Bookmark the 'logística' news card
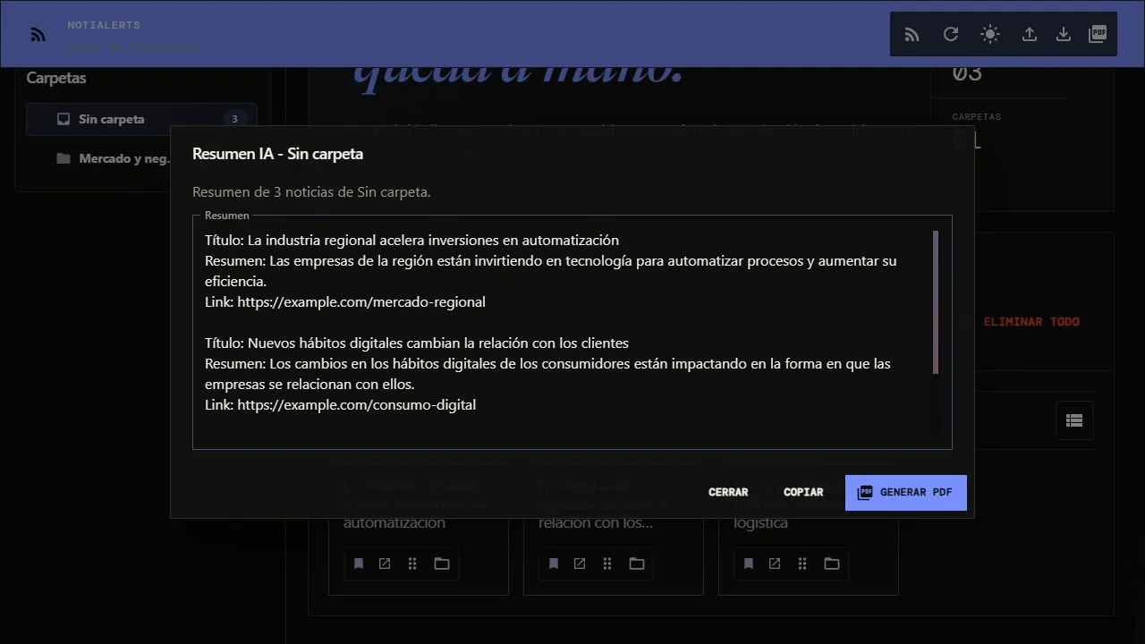 [749, 563]
